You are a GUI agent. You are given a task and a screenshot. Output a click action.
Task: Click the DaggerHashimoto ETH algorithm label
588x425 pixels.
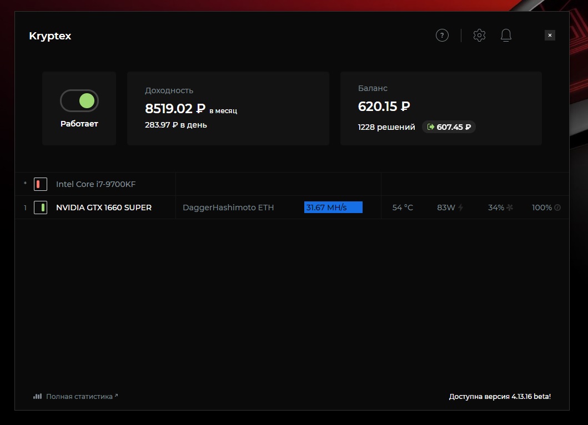[228, 208]
